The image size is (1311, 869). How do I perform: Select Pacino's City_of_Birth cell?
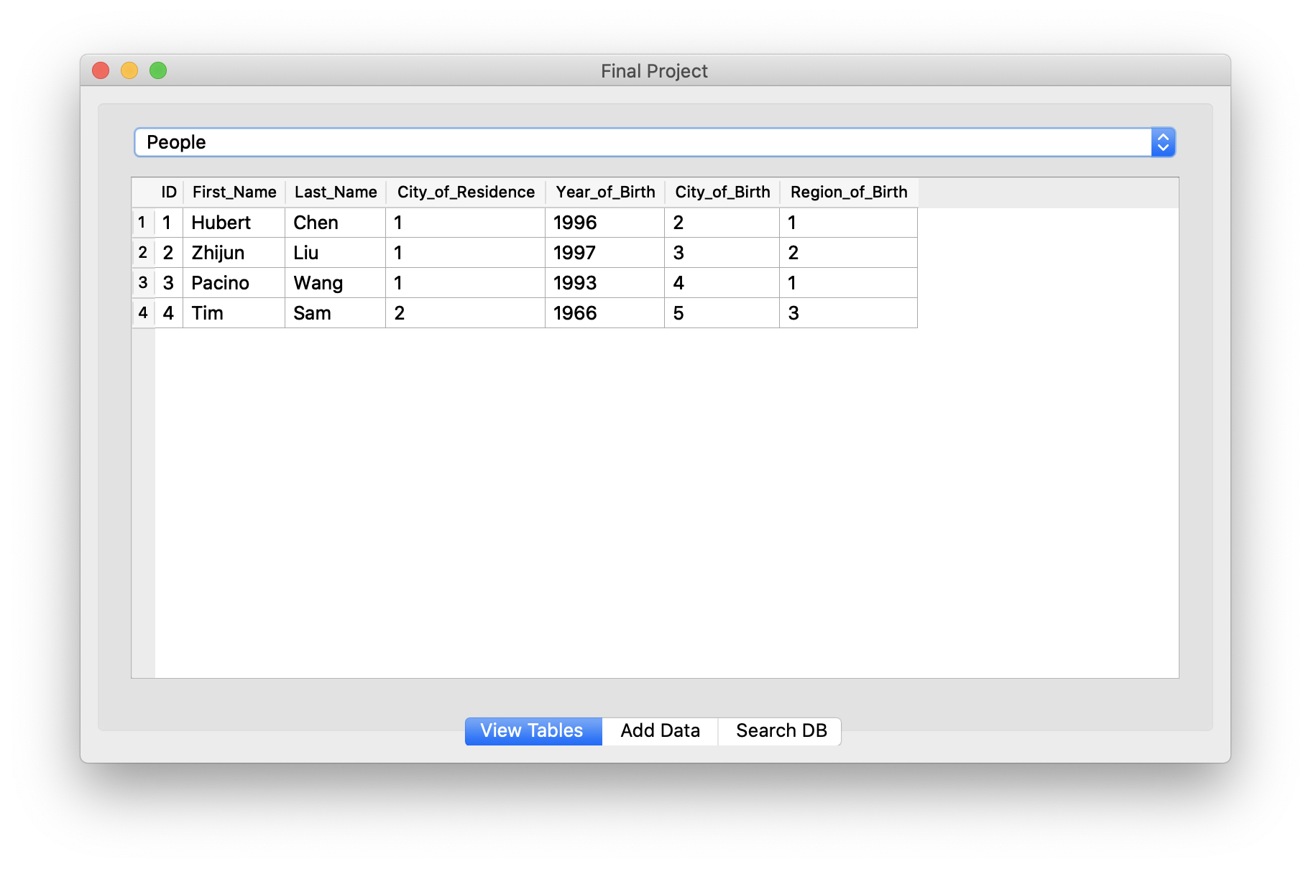tap(722, 283)
